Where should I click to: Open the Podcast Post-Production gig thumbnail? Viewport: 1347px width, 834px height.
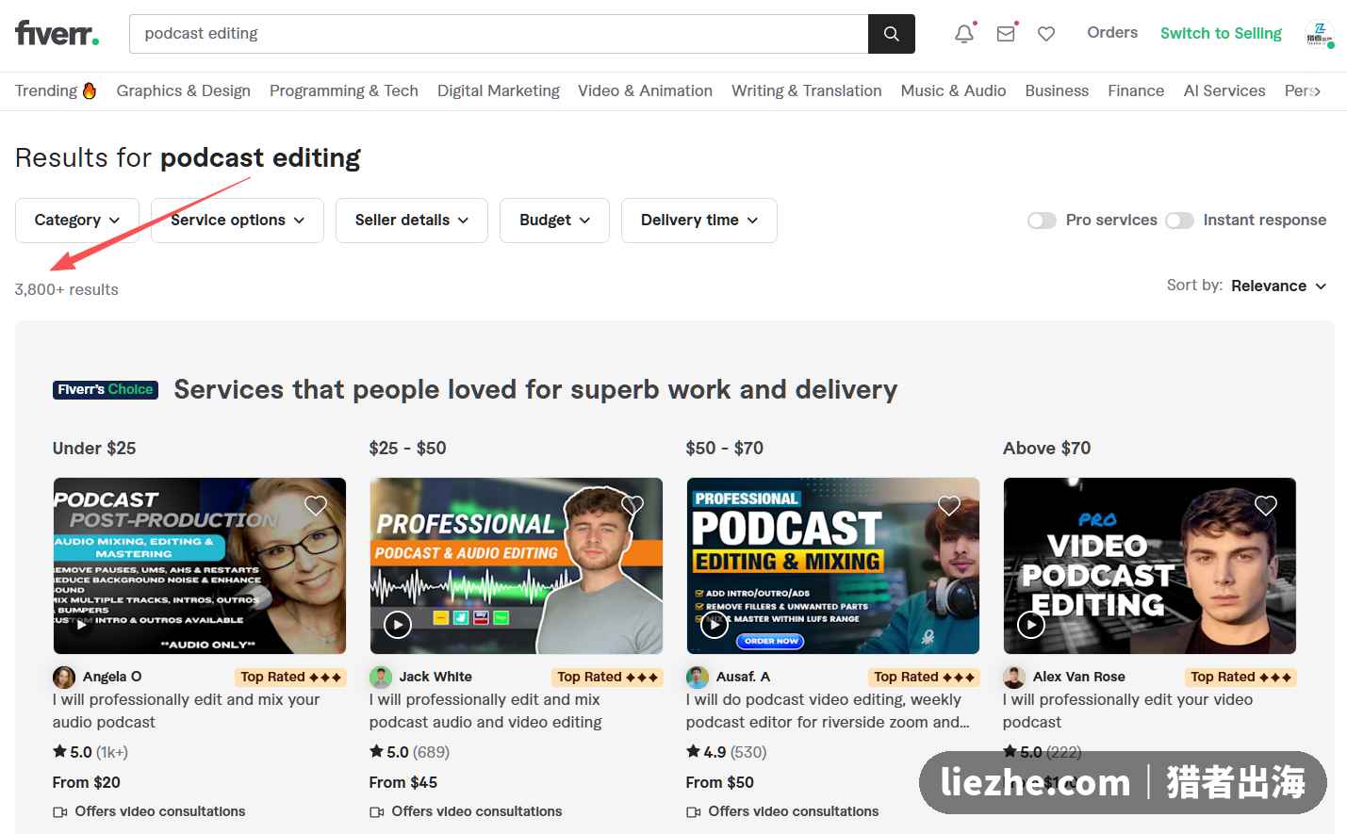coord(200,565)
